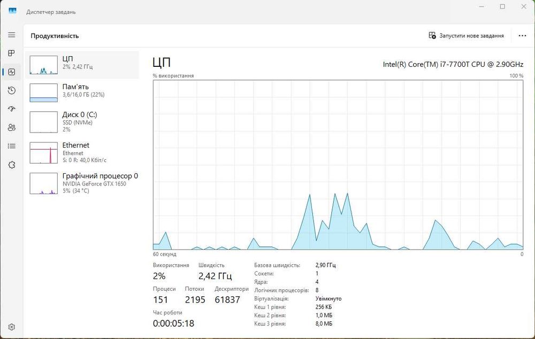
Task: Click the Кеш 3 рівня 8,0 МБ value
Action: [324, 323]
